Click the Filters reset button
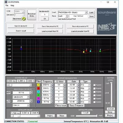 (61, 105)
